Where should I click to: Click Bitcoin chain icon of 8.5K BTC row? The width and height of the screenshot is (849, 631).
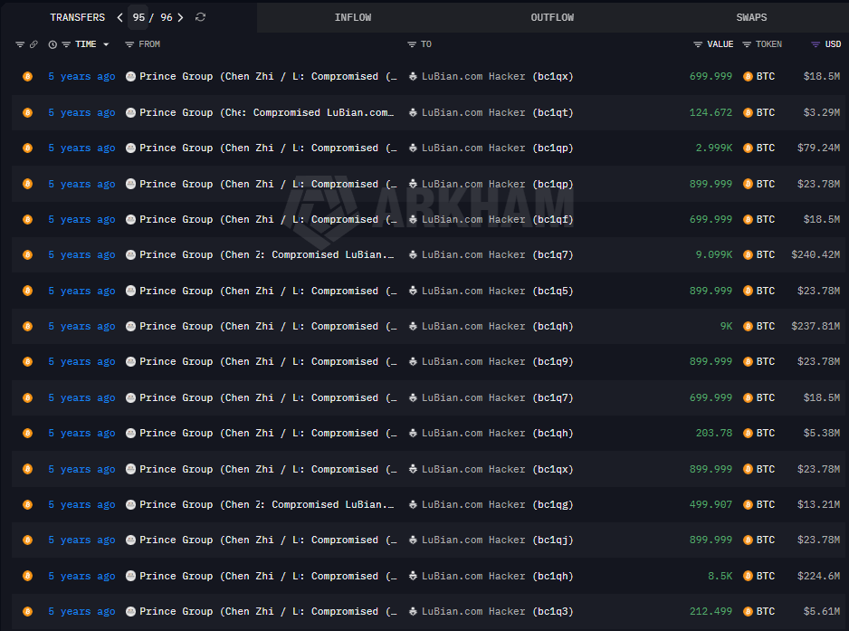coord(28,576)
